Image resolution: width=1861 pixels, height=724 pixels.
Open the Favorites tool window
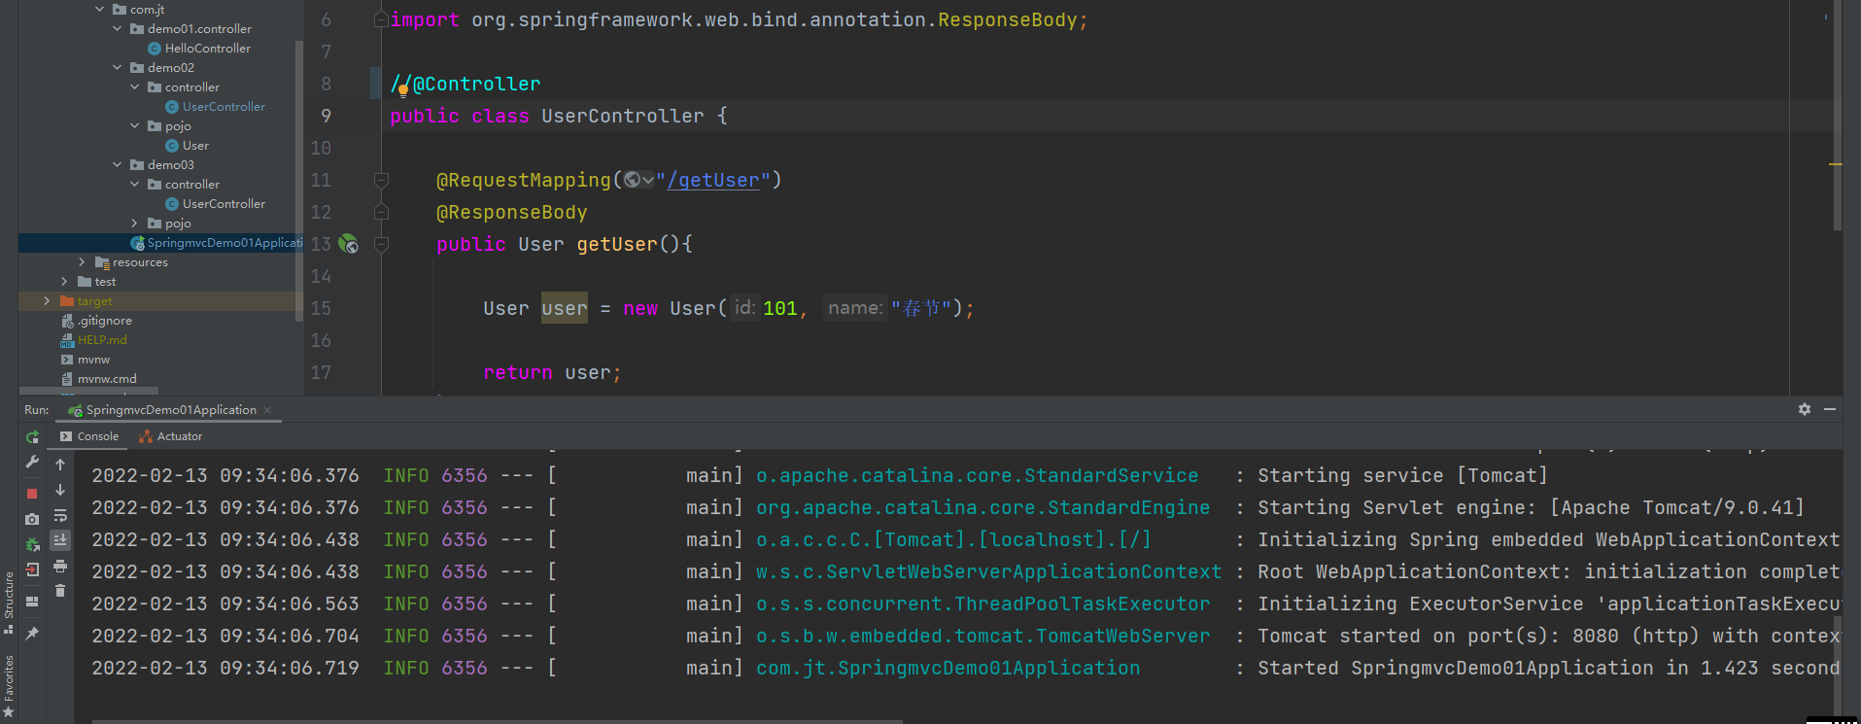coord(9,686)
